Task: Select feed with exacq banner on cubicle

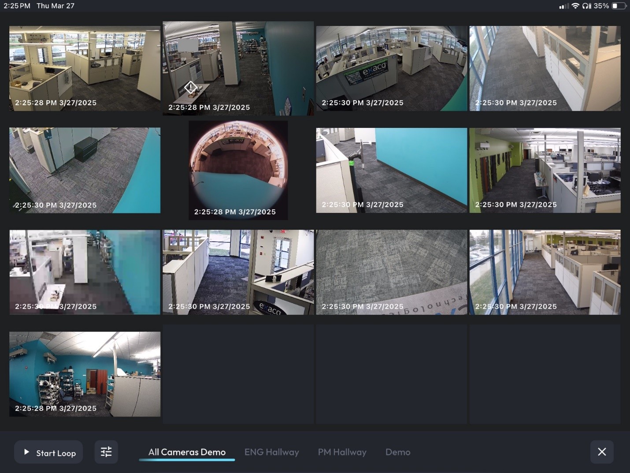Action: click(391, 68)
